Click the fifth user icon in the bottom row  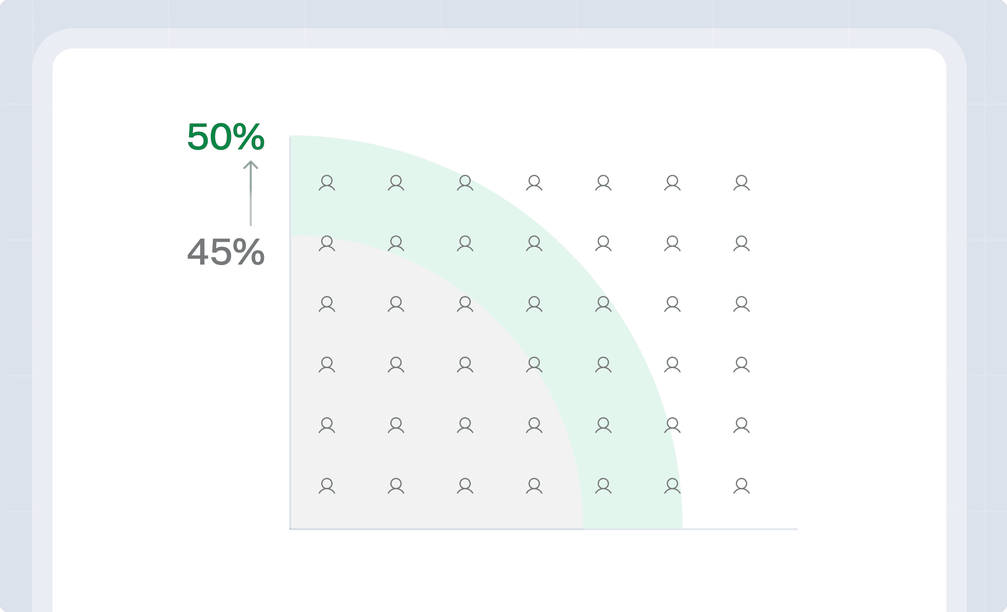point(603,486)
